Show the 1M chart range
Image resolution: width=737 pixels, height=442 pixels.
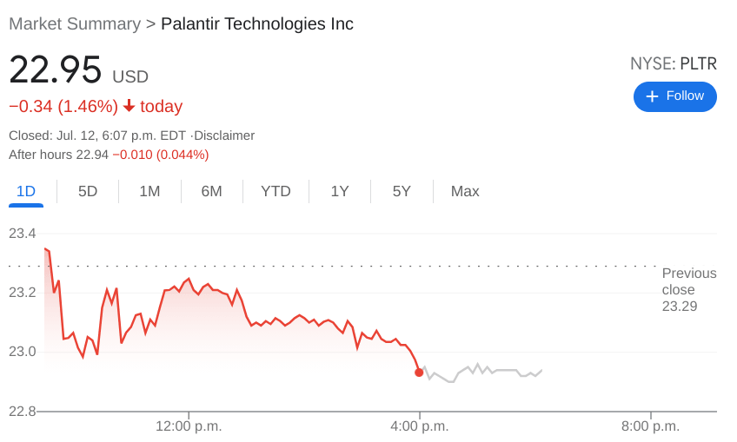click(149, 192)
